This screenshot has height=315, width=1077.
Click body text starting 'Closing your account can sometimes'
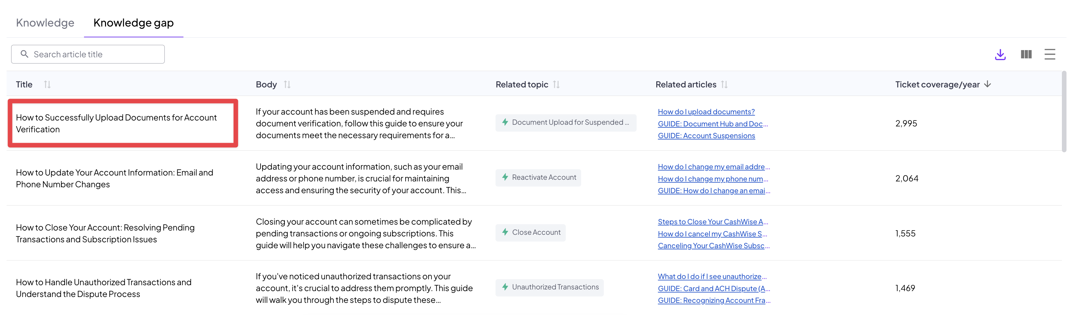point(366,234)
